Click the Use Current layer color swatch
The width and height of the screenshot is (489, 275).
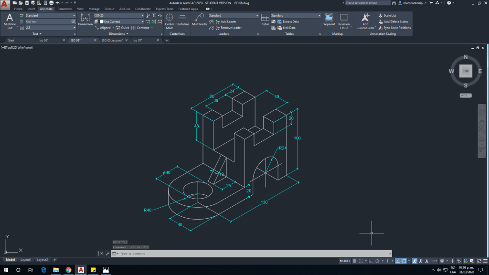pyautogui.click(x=101, y=21)
